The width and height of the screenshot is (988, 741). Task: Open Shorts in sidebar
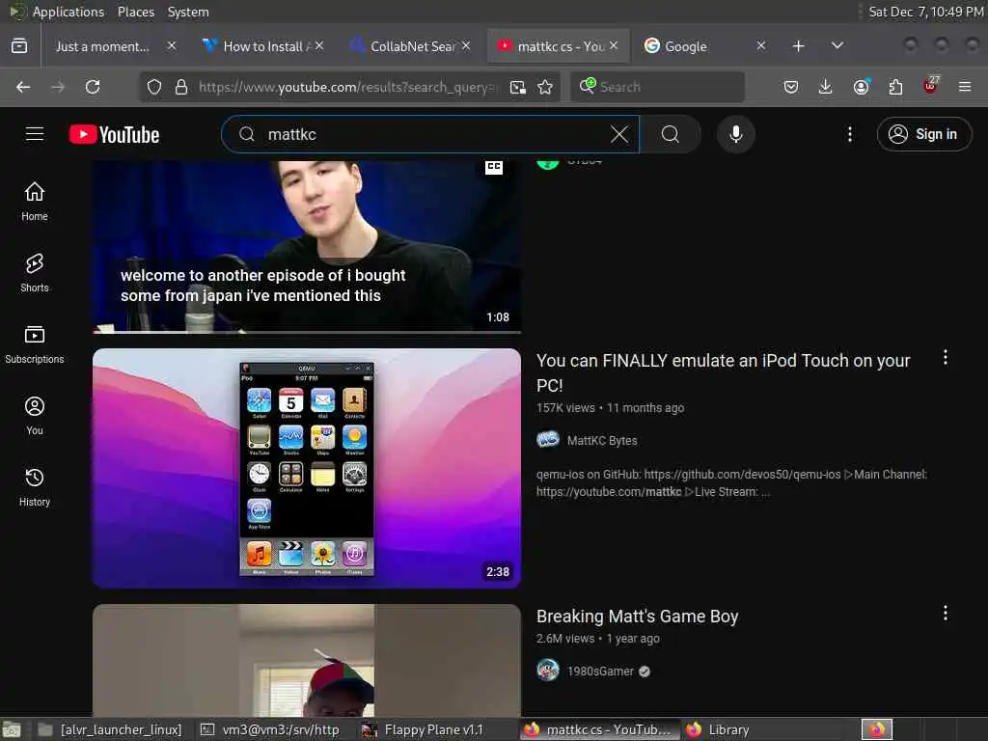[35, 273]
